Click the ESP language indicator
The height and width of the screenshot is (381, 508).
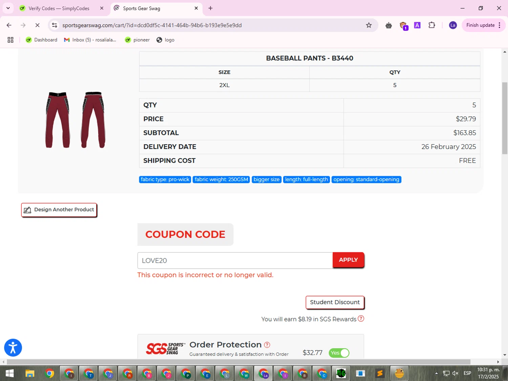467,373
